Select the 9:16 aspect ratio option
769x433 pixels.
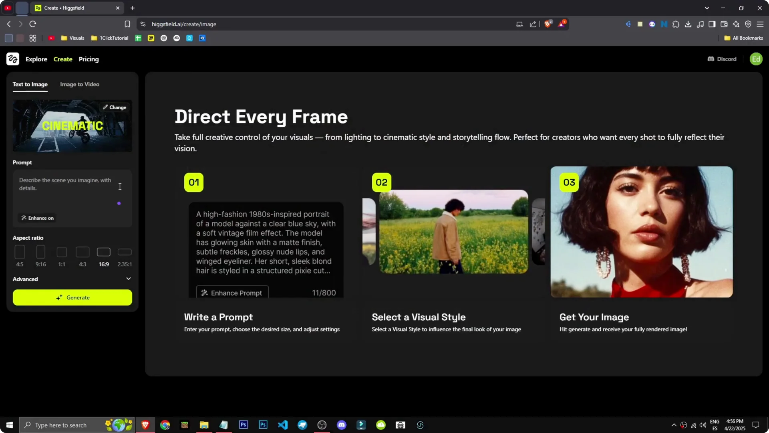tap(40, 252)
